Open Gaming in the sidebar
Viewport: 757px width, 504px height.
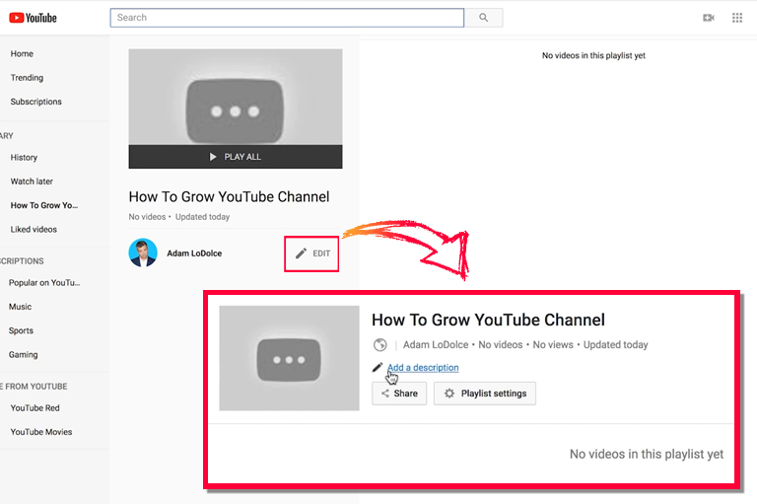(24, 355)
